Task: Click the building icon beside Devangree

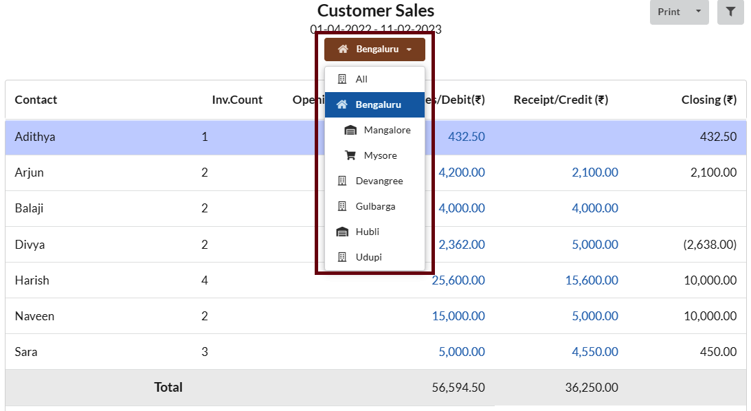Action: coord(342,181)
